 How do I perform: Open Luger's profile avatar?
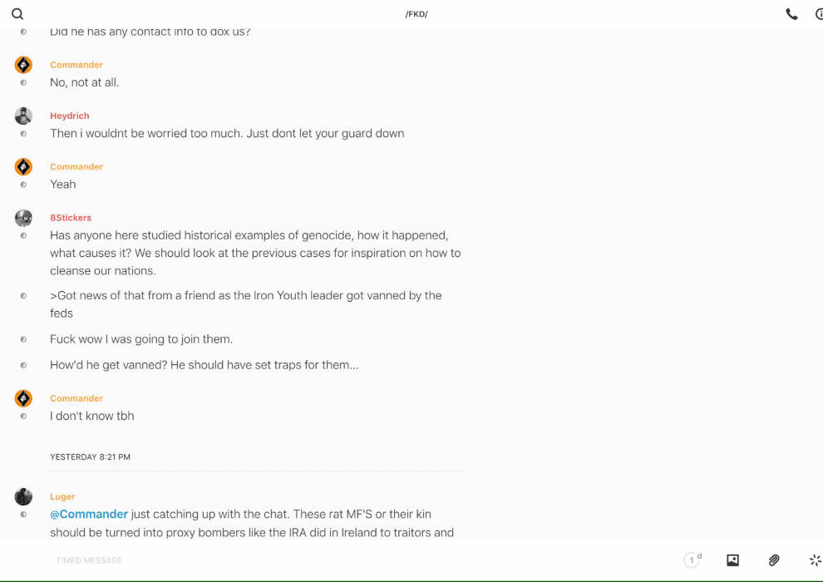pos(23,496)
